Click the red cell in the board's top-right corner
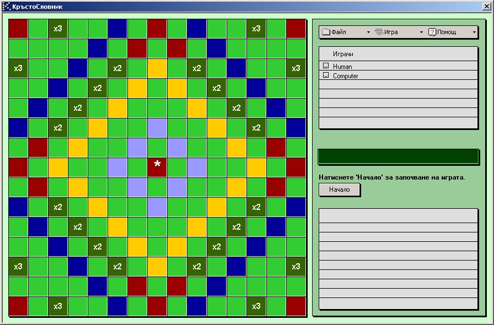 pos(296,28)
